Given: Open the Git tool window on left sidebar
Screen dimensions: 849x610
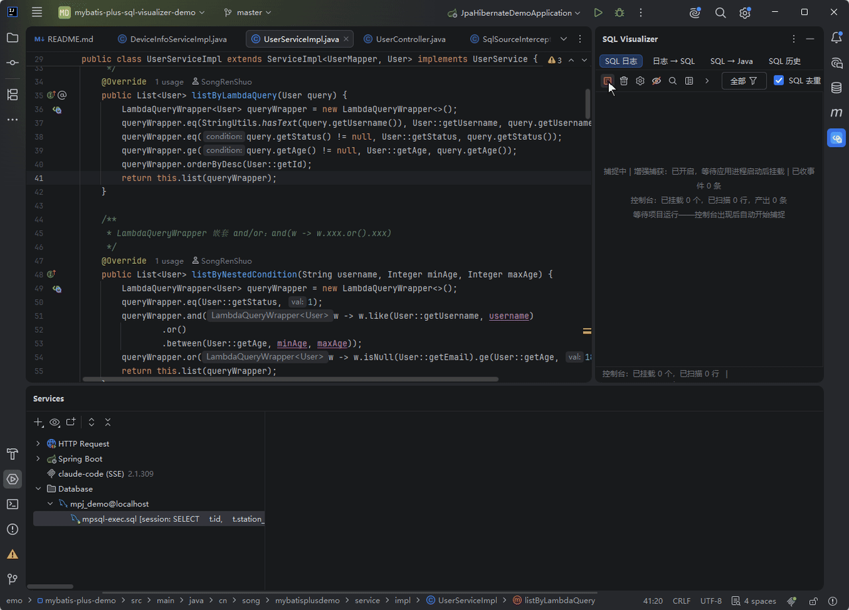Looking at the screenshot, I should 13,579.
